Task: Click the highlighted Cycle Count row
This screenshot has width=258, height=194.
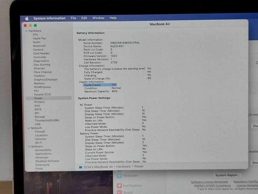Action: tap(100, 85)
